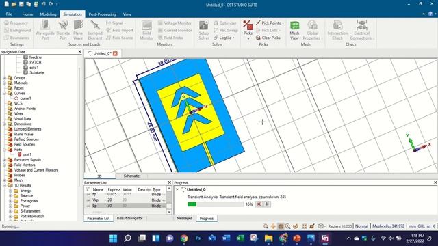The image size is (438, 246).
Task: Pause the running simulation
Action: click(267, 204)
